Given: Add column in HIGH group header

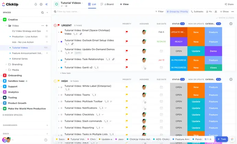Looking at the screenshot, I should click(231, 79).
